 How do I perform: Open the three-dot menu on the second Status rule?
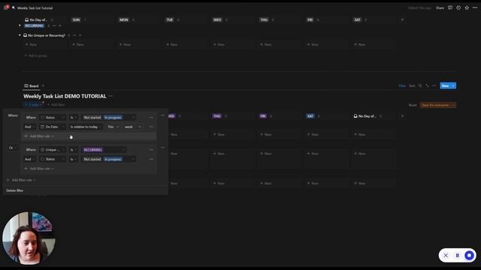point(151,159)
